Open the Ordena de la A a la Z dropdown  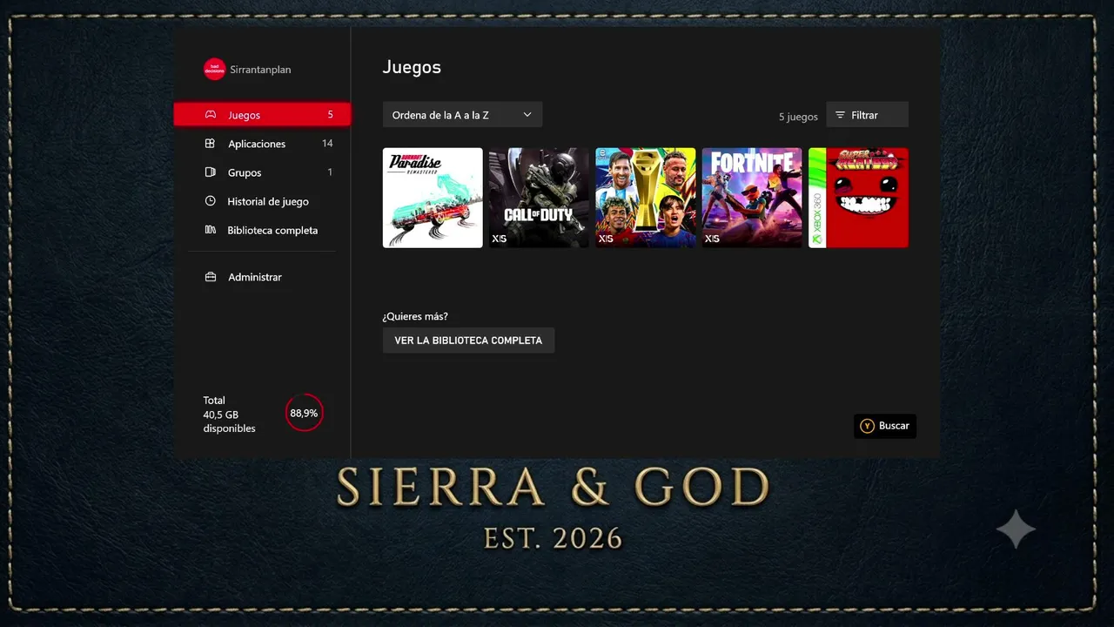click(462, 115)
